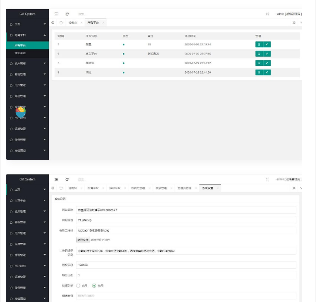Click the 网站名称 input field

coord(186,210)
